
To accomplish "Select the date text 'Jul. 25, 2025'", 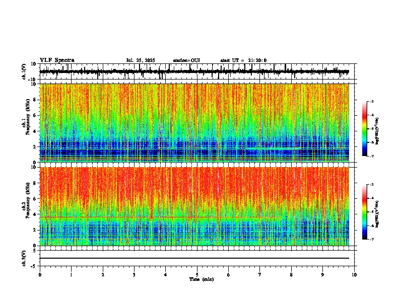I will click(141, 60).
